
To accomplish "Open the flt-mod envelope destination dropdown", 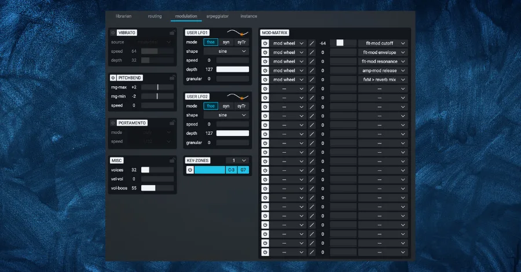I will 383,52.
